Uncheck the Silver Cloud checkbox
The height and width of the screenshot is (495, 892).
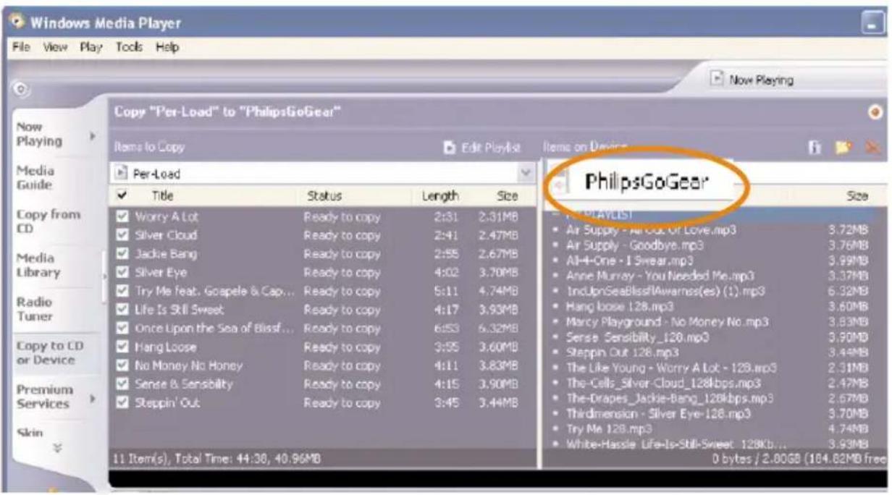click(122, 235)
